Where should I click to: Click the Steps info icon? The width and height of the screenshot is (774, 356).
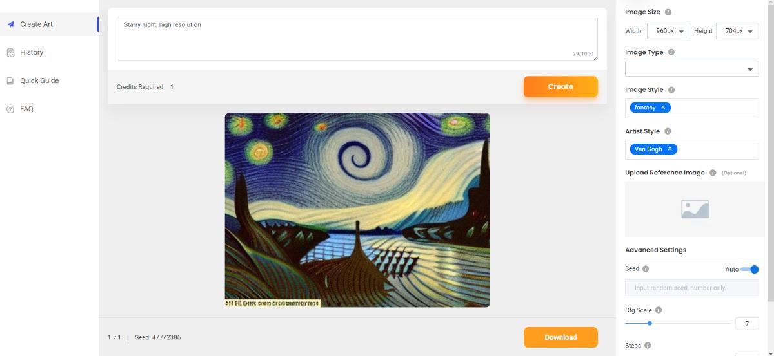[x=648, y=346]
